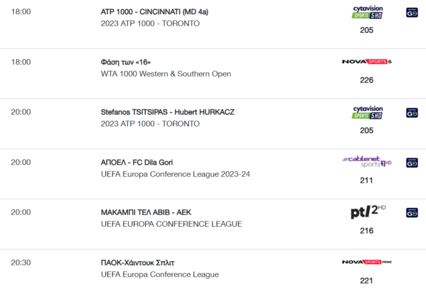Open ATP 1000 - CINCINNATI (MD 4a) title
Viewport: 426px width, 290px height.
155,12
